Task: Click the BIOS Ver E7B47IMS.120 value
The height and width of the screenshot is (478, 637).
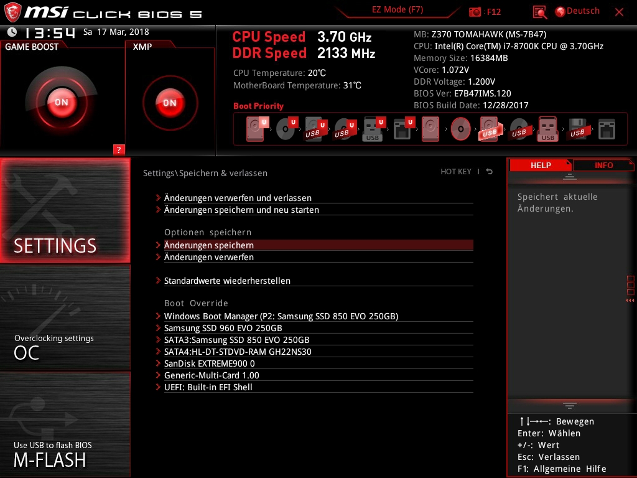Action: (483, 93)
